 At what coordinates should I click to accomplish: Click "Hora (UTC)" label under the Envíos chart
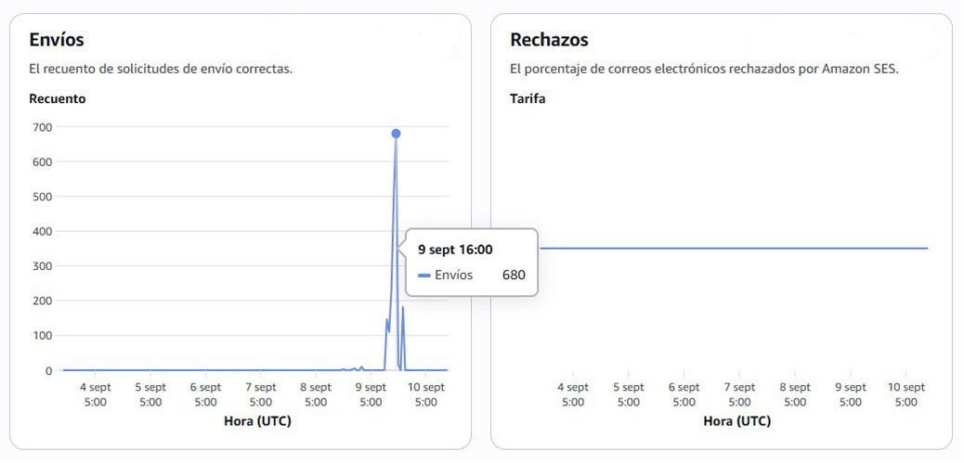[x=258, y=420]
